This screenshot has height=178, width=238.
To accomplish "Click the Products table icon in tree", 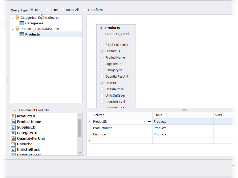I will point(22,34).
